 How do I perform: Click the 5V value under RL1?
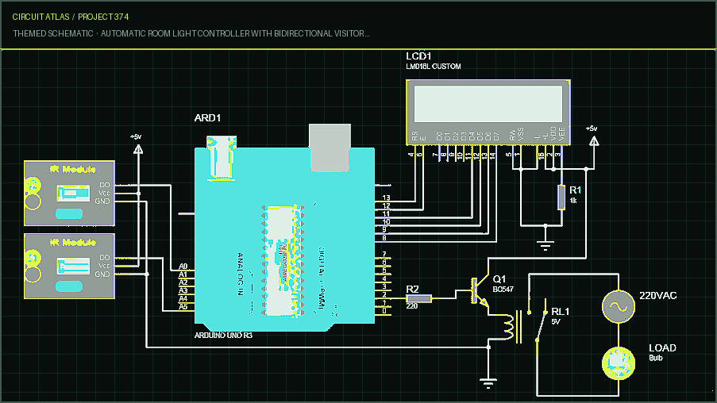pos(556,322)
